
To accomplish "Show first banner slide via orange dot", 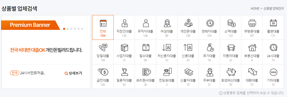I will (x=64, y=29).
